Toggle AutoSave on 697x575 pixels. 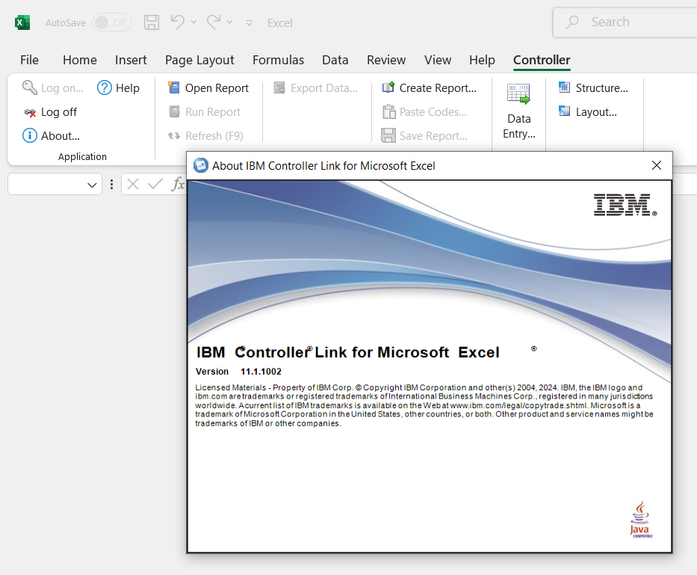111,22
